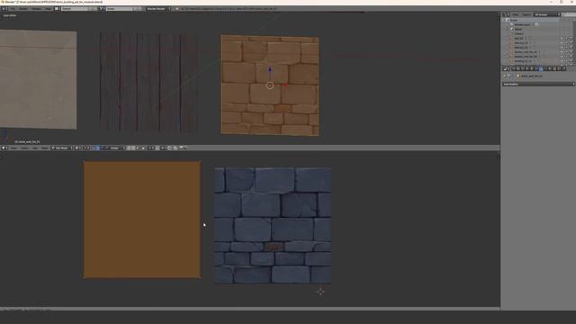The height and width of the screenshot is (324, 576).
Task: Open the Select menu in 3D viewport header
Action: tap(24, 148)
